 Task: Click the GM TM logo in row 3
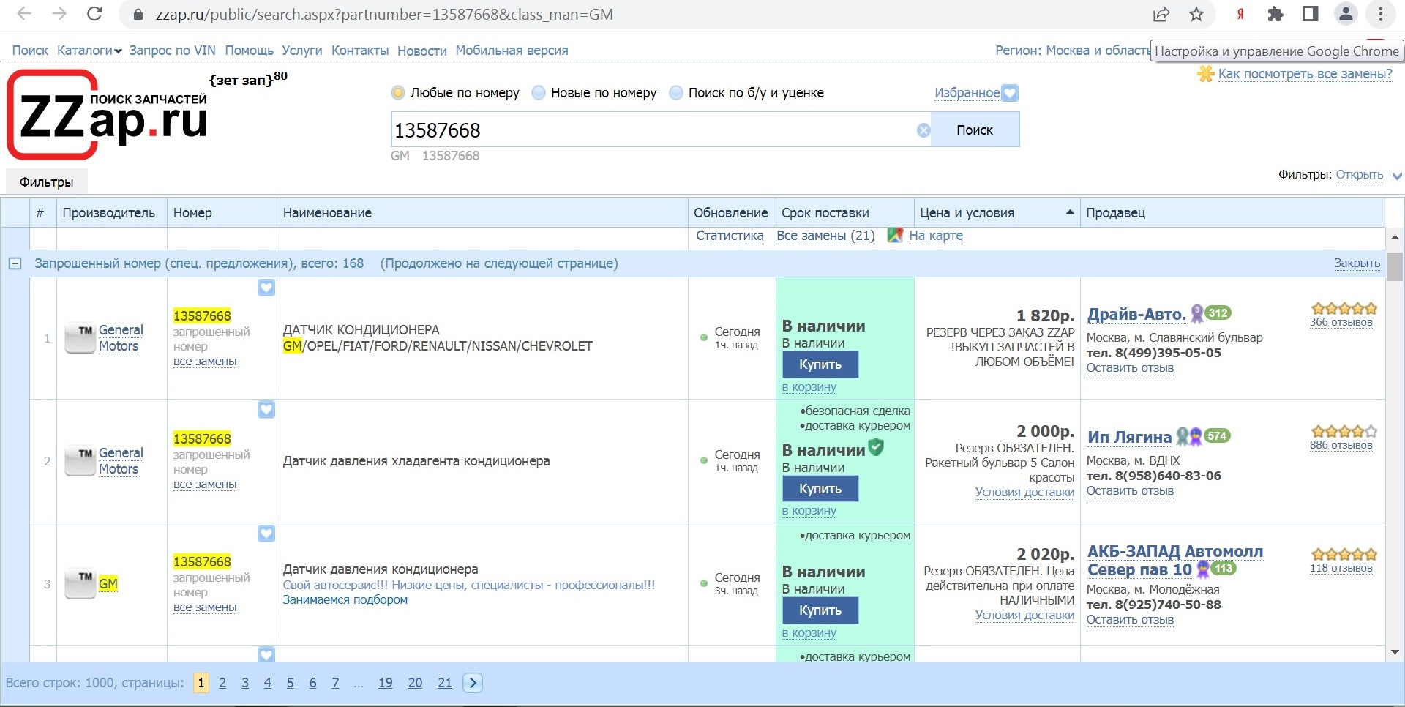(x=80, y=584)
